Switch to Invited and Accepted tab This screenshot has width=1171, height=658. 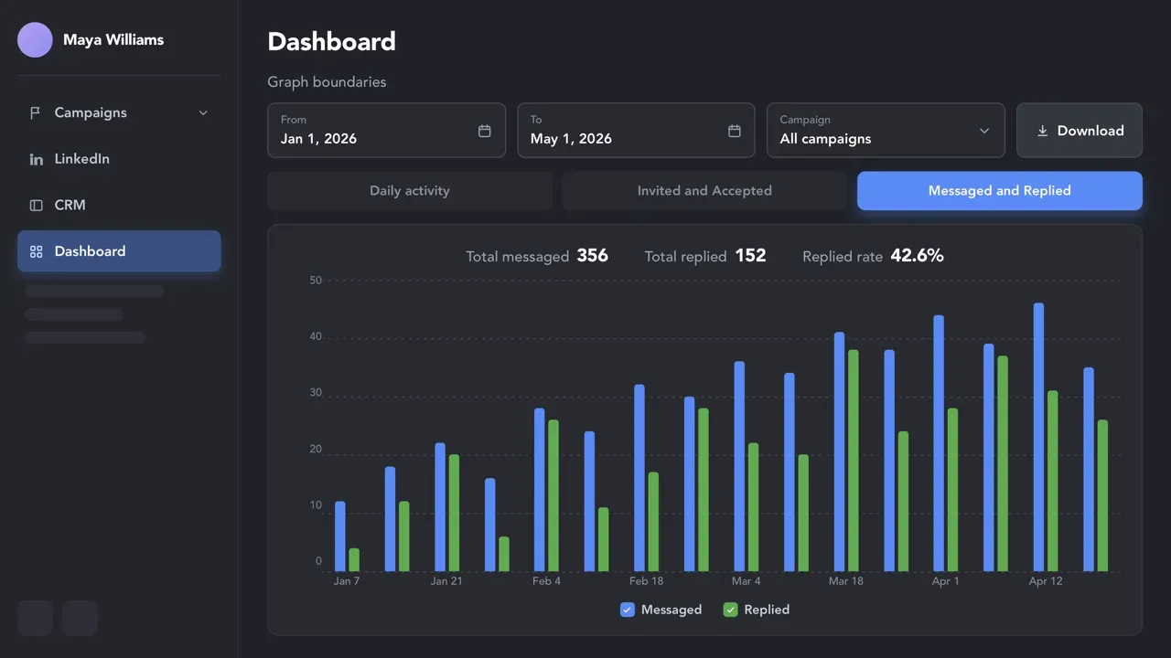(704, 191)
